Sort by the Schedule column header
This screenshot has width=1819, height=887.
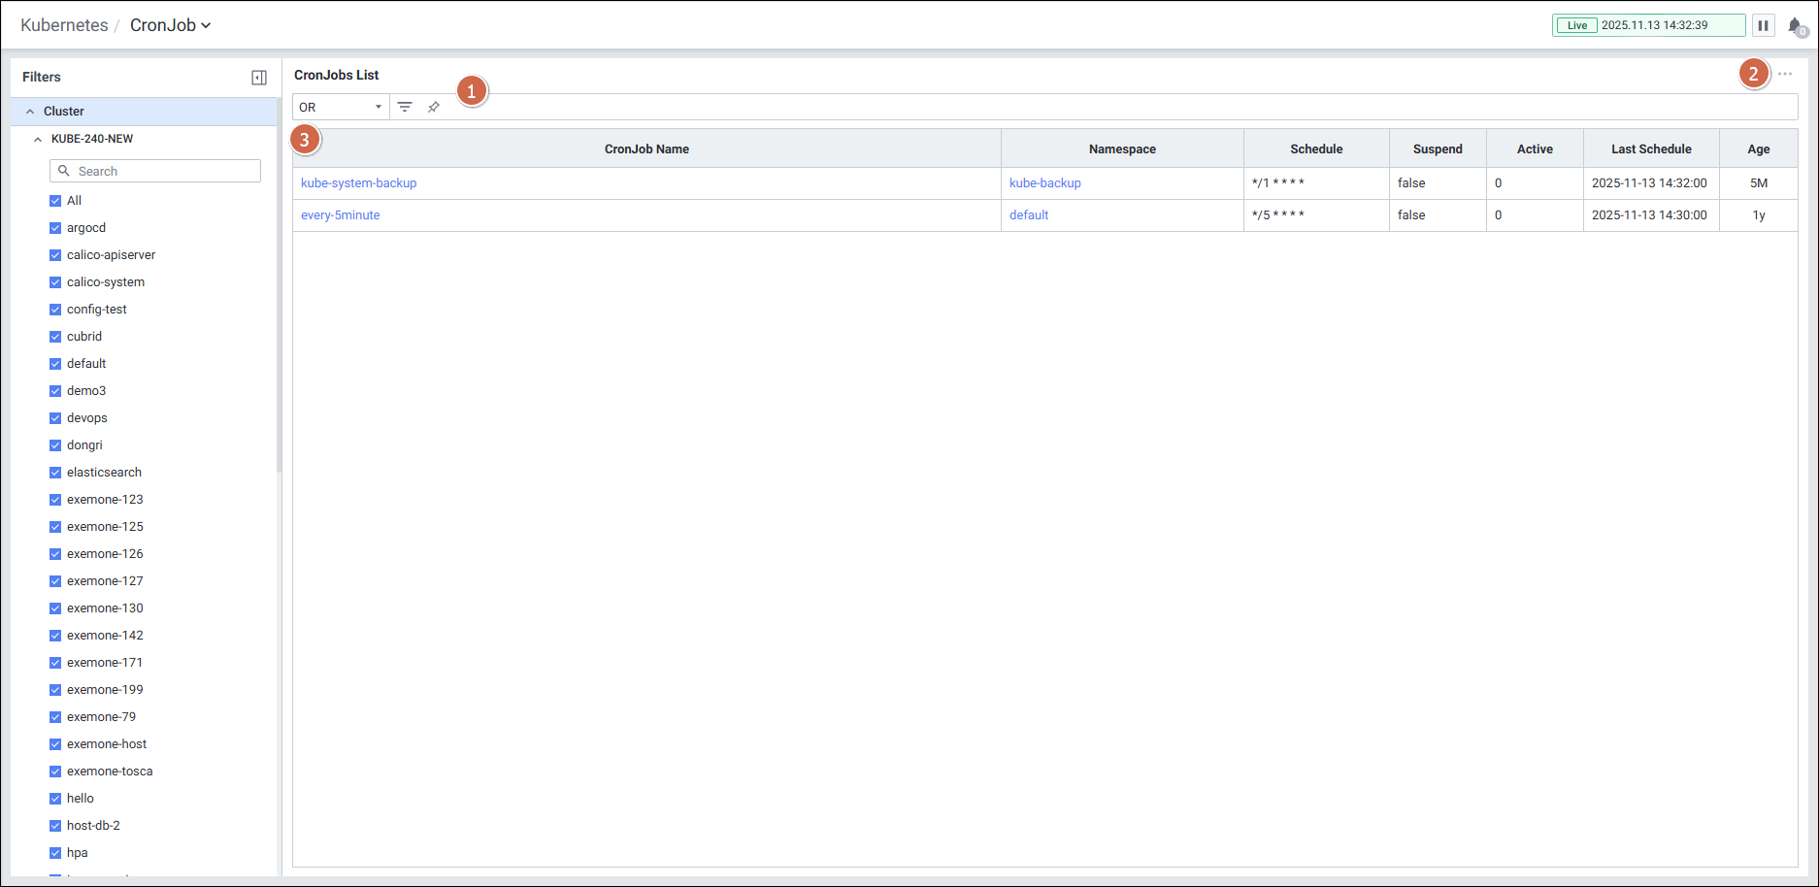(x=1315, y=149)
